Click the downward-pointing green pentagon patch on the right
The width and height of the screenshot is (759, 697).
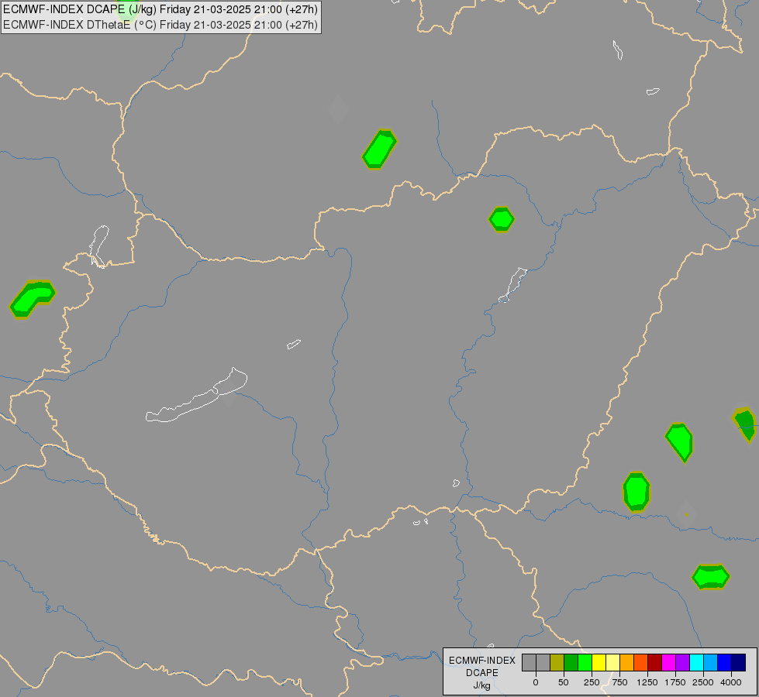click(680, 441)
